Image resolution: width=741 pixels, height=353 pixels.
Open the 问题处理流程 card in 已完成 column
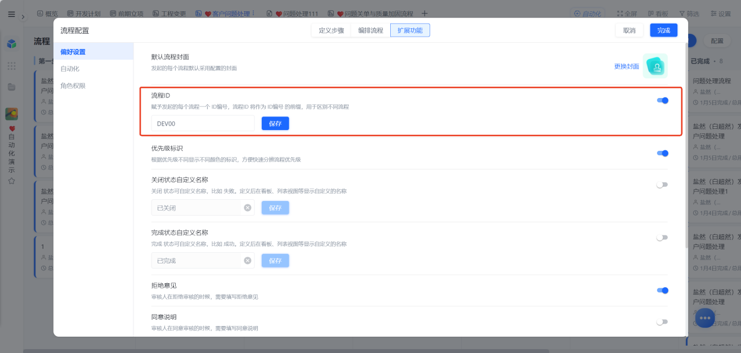coord(714,91)
